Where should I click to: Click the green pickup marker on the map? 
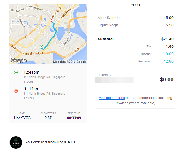(x=42, y=47)
